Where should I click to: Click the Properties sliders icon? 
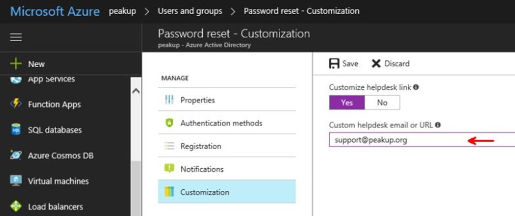(x=169, y=100)
